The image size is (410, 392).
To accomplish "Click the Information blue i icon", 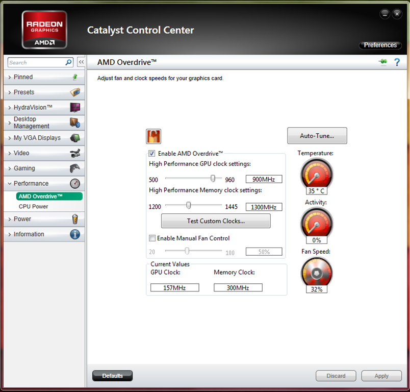I will (x=75, y=234).
